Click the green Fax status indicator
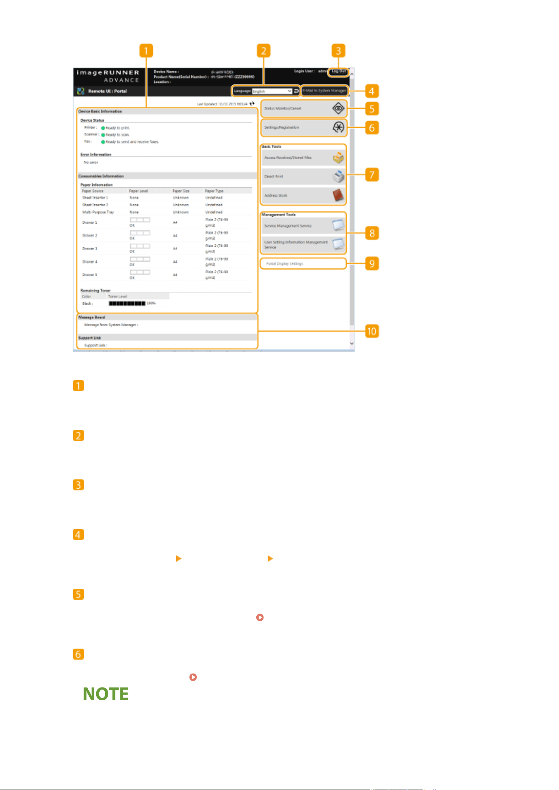Viewport: 559px width, 790px height. pyautogui.click(x=103, y=142)
